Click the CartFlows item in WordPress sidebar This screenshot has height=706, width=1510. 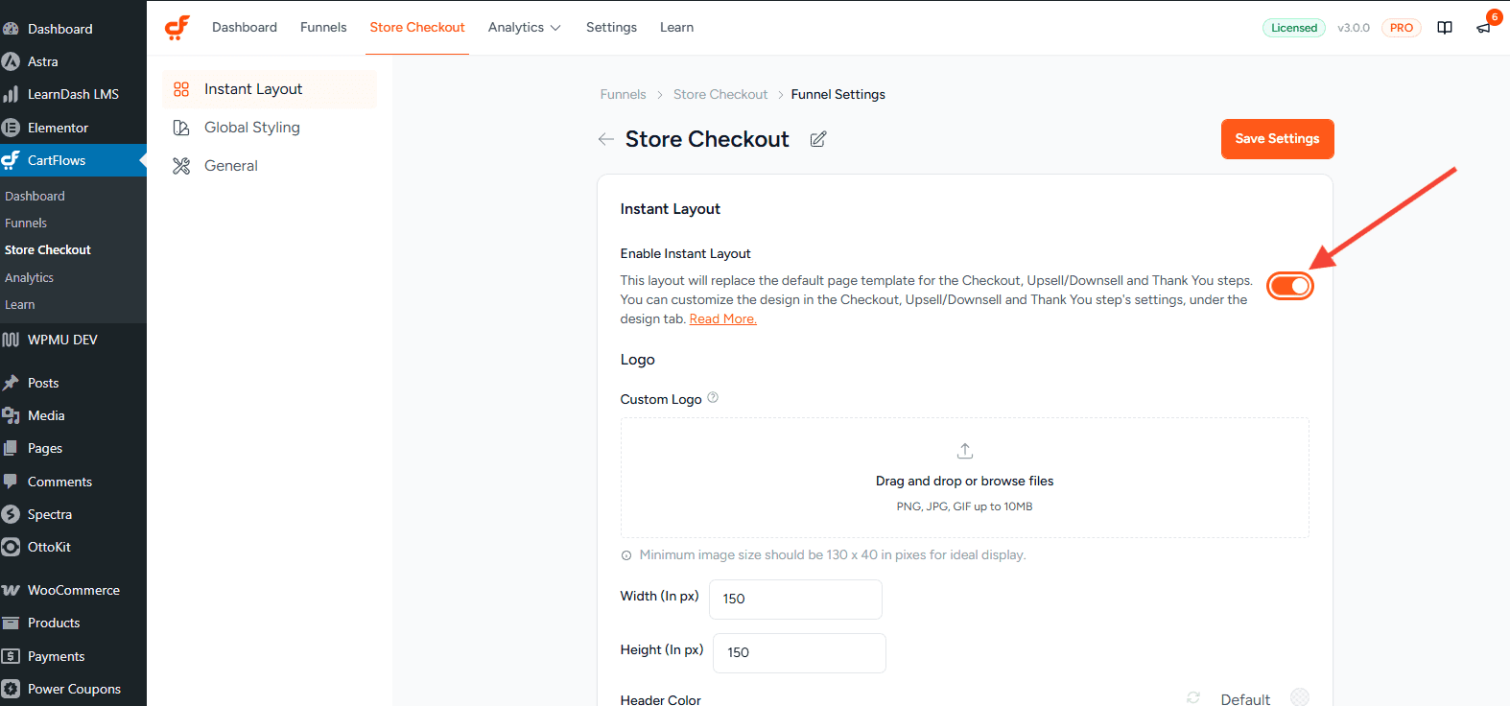pos(73,160)
